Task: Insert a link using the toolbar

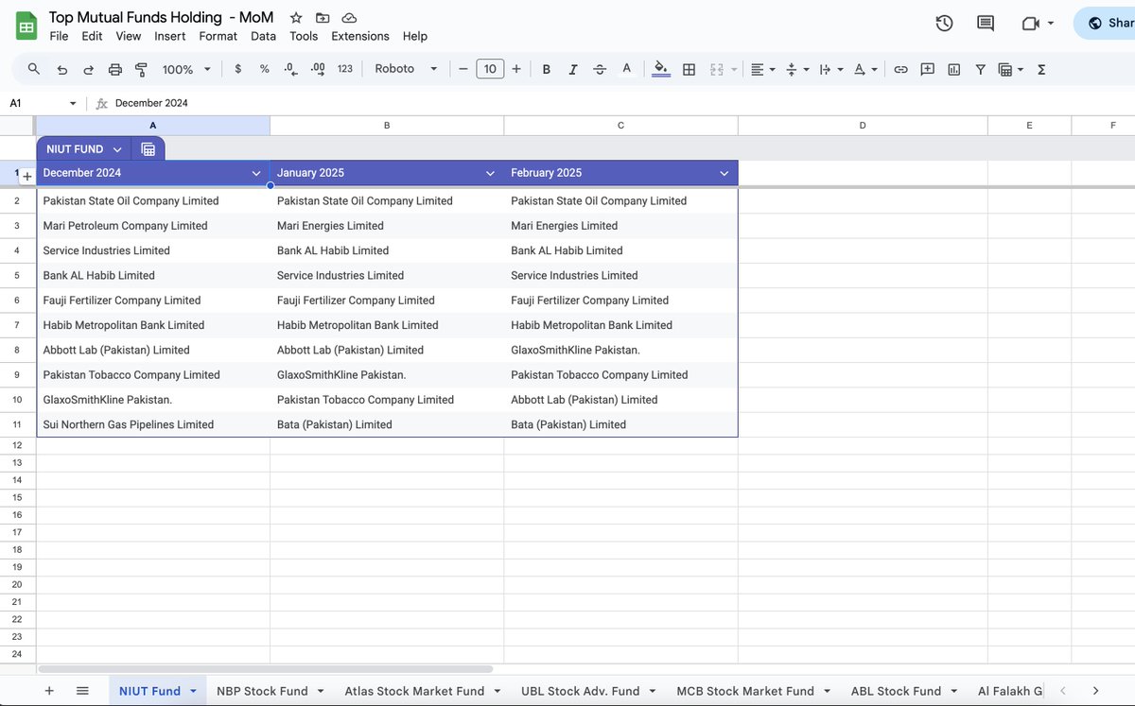Action: click(x=900, y=69)
